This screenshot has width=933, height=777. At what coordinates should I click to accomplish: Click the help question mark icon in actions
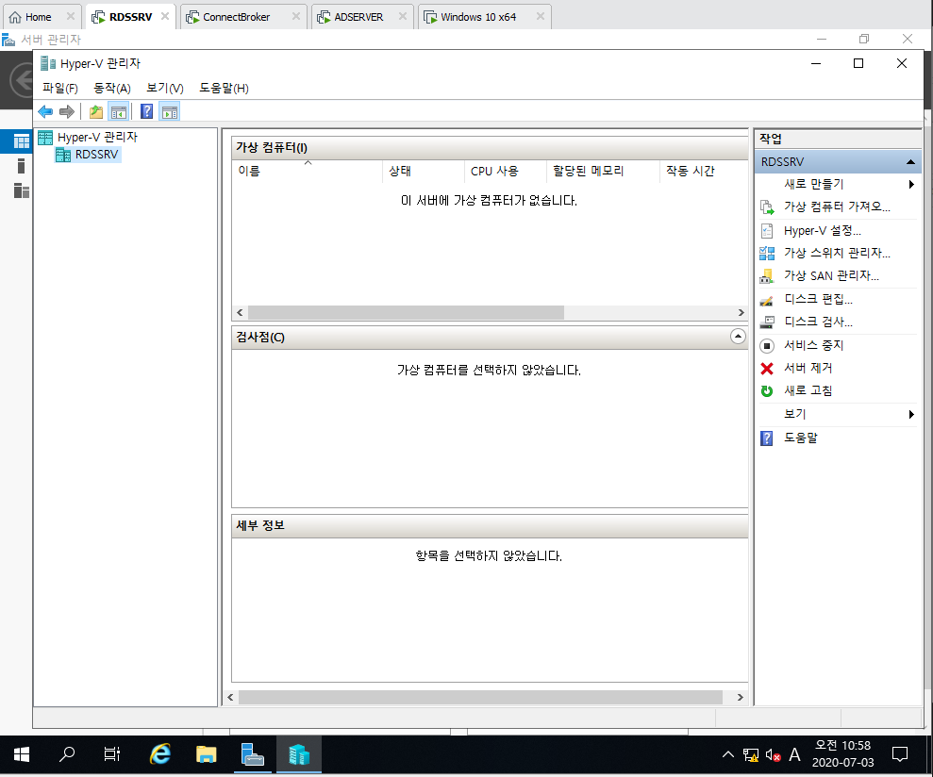[767, 438]
